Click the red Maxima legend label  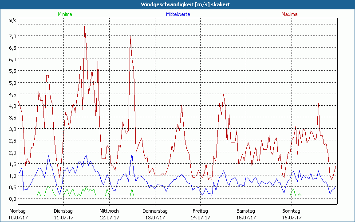[x=289, y=14]
